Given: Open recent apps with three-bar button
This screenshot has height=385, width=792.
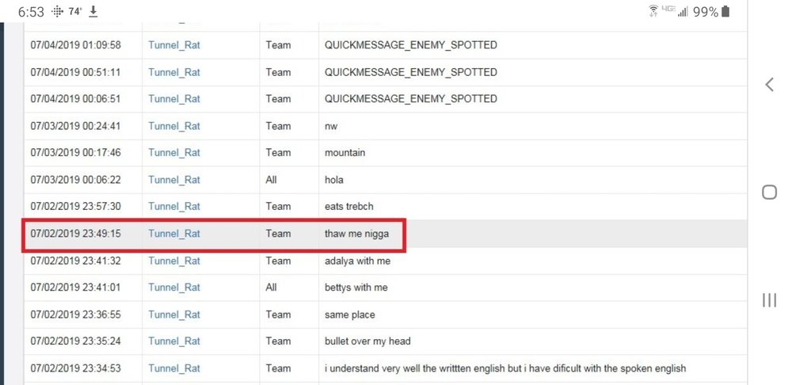Looking at the screenshot, I should (769, 300).
